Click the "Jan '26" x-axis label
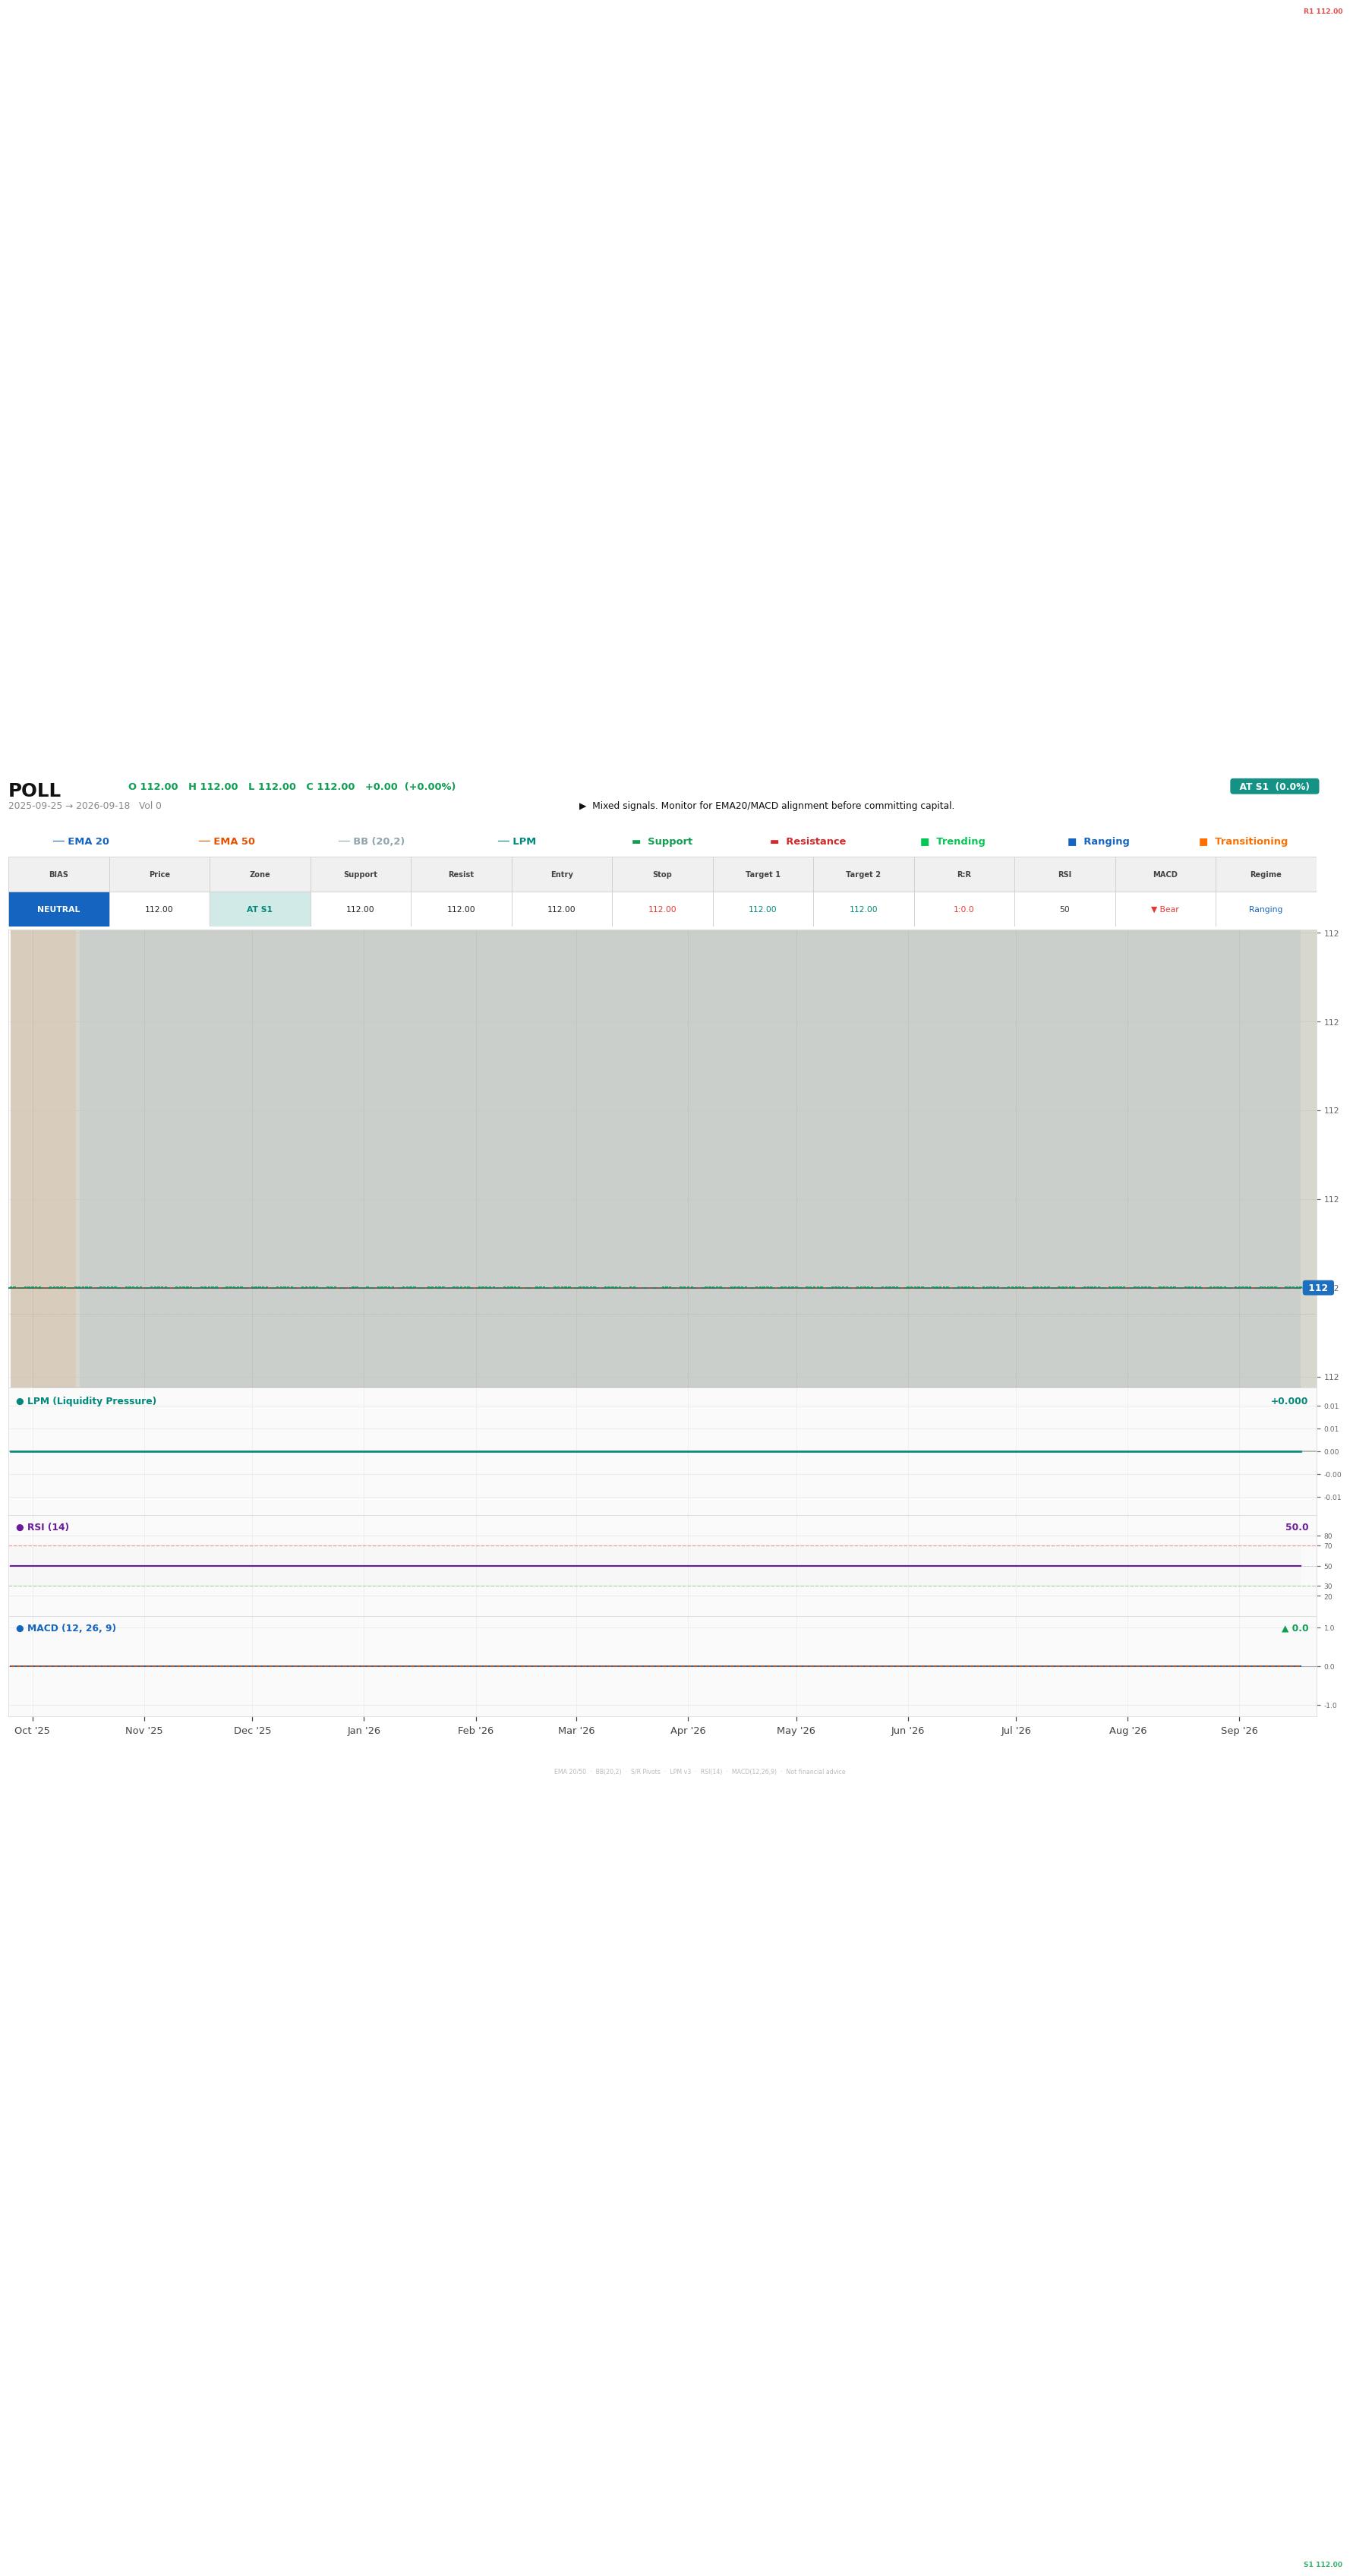Viewport: 1353px width, 2576px height. point(364,1731)
